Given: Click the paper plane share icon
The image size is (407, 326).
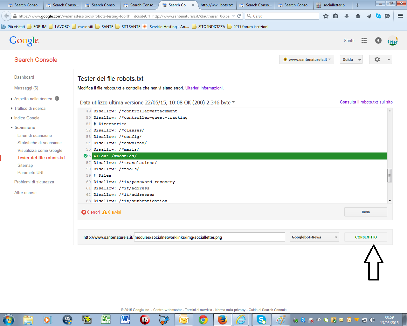Looking at the screenshot, I should point(369,16).
